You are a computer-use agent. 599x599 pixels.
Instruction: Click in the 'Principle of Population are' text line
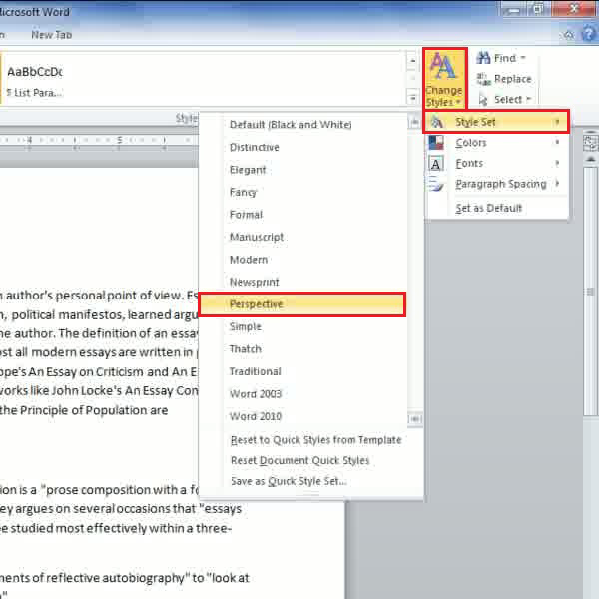(84, 410)
